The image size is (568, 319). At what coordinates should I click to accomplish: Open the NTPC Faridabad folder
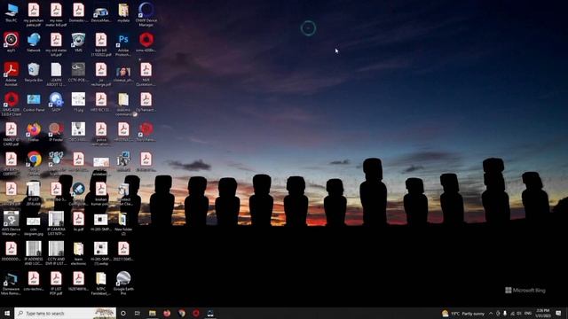pos(101,283)
